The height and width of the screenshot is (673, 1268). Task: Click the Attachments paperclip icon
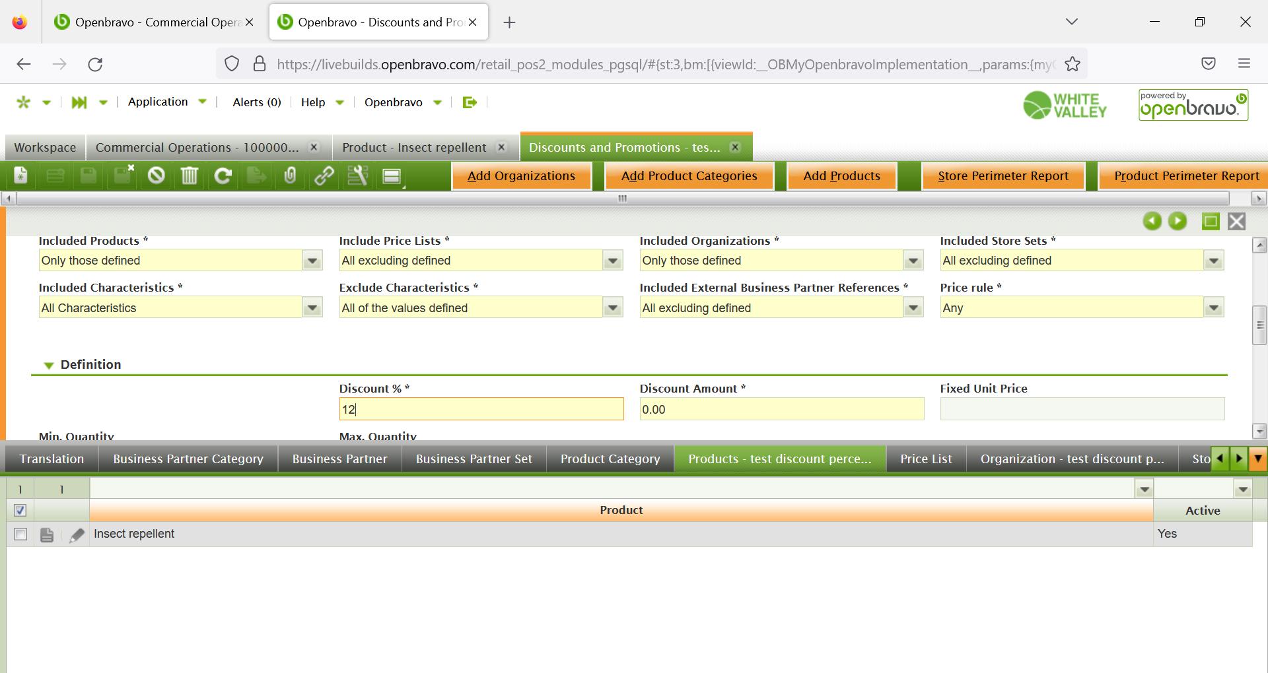tap(290, 176)
